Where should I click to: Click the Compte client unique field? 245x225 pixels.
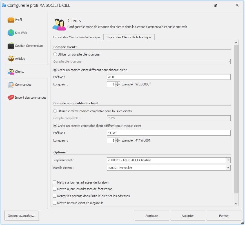pos(166,61)
